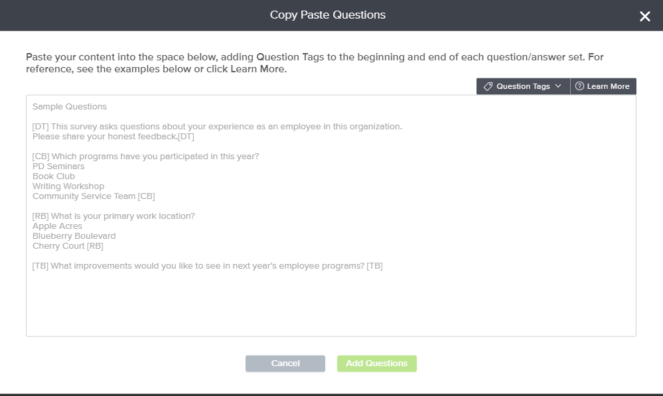Image resolution: width=663 pixels, height=396 pixels.
Task: Click the 'Blueberry Boulevard' sample answer
Action: tap(74, 236)
